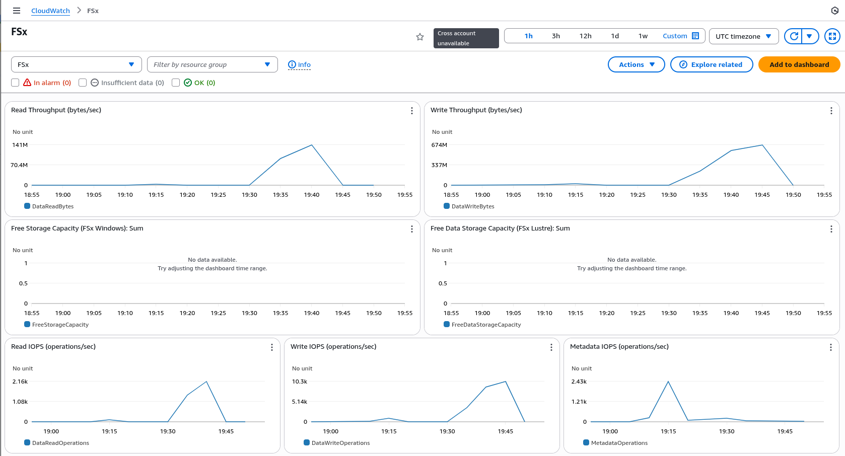
Task: Check the In alarm filter checkbox
Action: [x=15, y=83]
